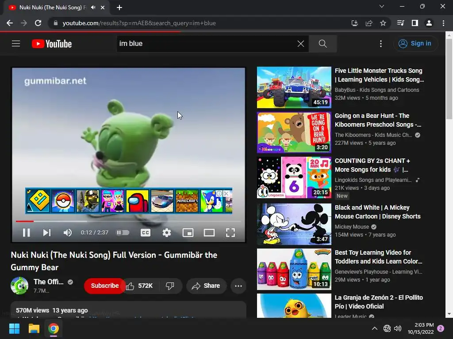Mute the video player volume
Image resolution: width=453 pixels, height=339 pixels.
(x=68, y=232)
